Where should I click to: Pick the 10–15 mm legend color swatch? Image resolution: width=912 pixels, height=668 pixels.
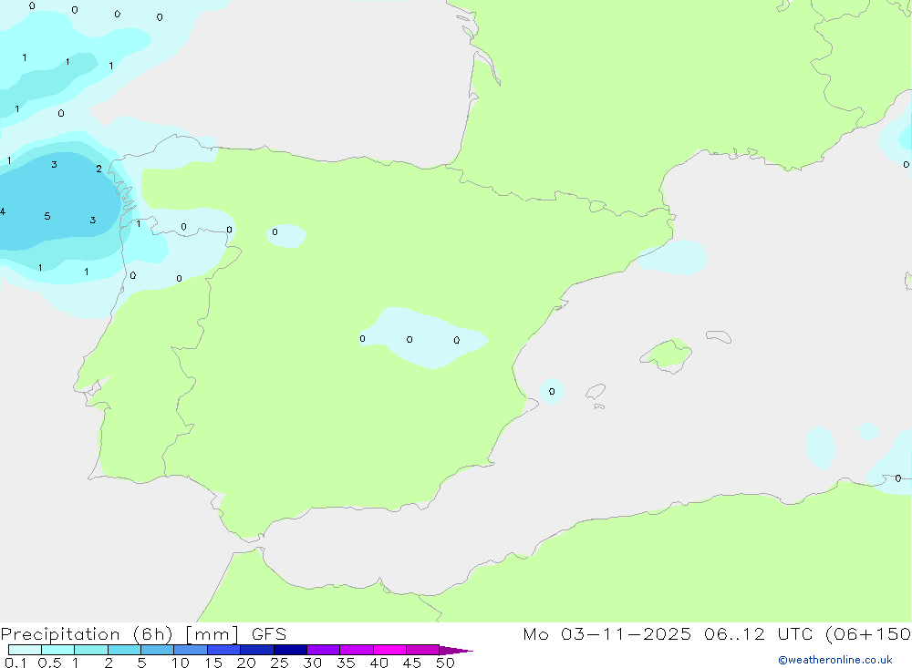191,650
